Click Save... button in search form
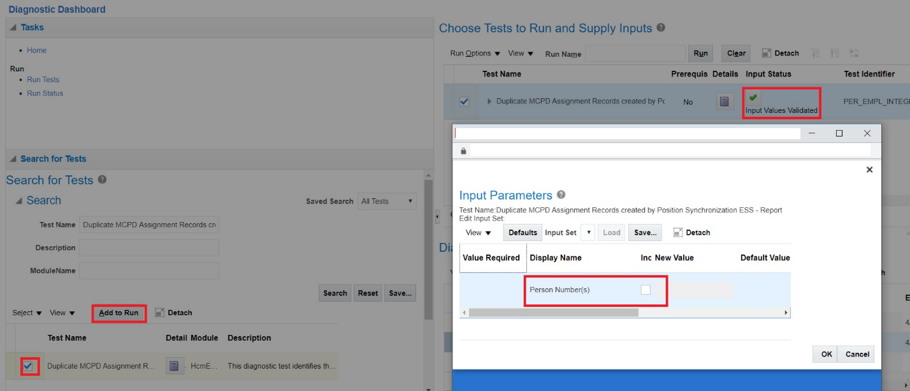The image size is (910, 391). tap(400, 293)
